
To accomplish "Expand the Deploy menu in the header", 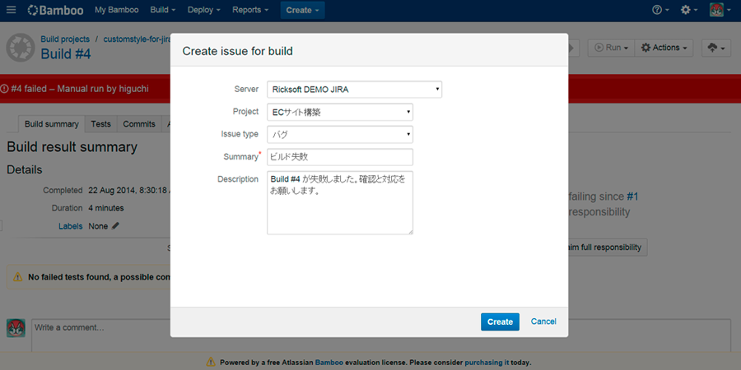I will pyautogui.click(x=203, y=10).
